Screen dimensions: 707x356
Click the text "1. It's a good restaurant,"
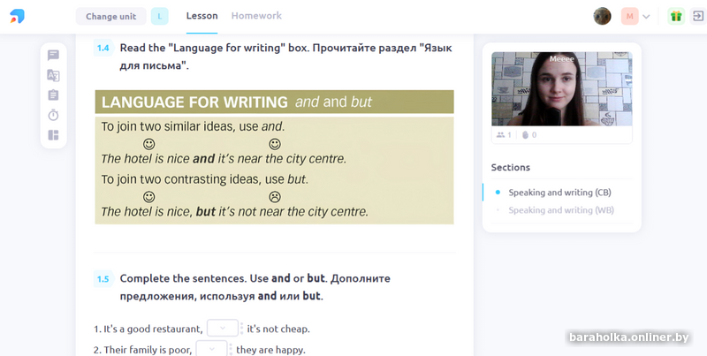148,329
